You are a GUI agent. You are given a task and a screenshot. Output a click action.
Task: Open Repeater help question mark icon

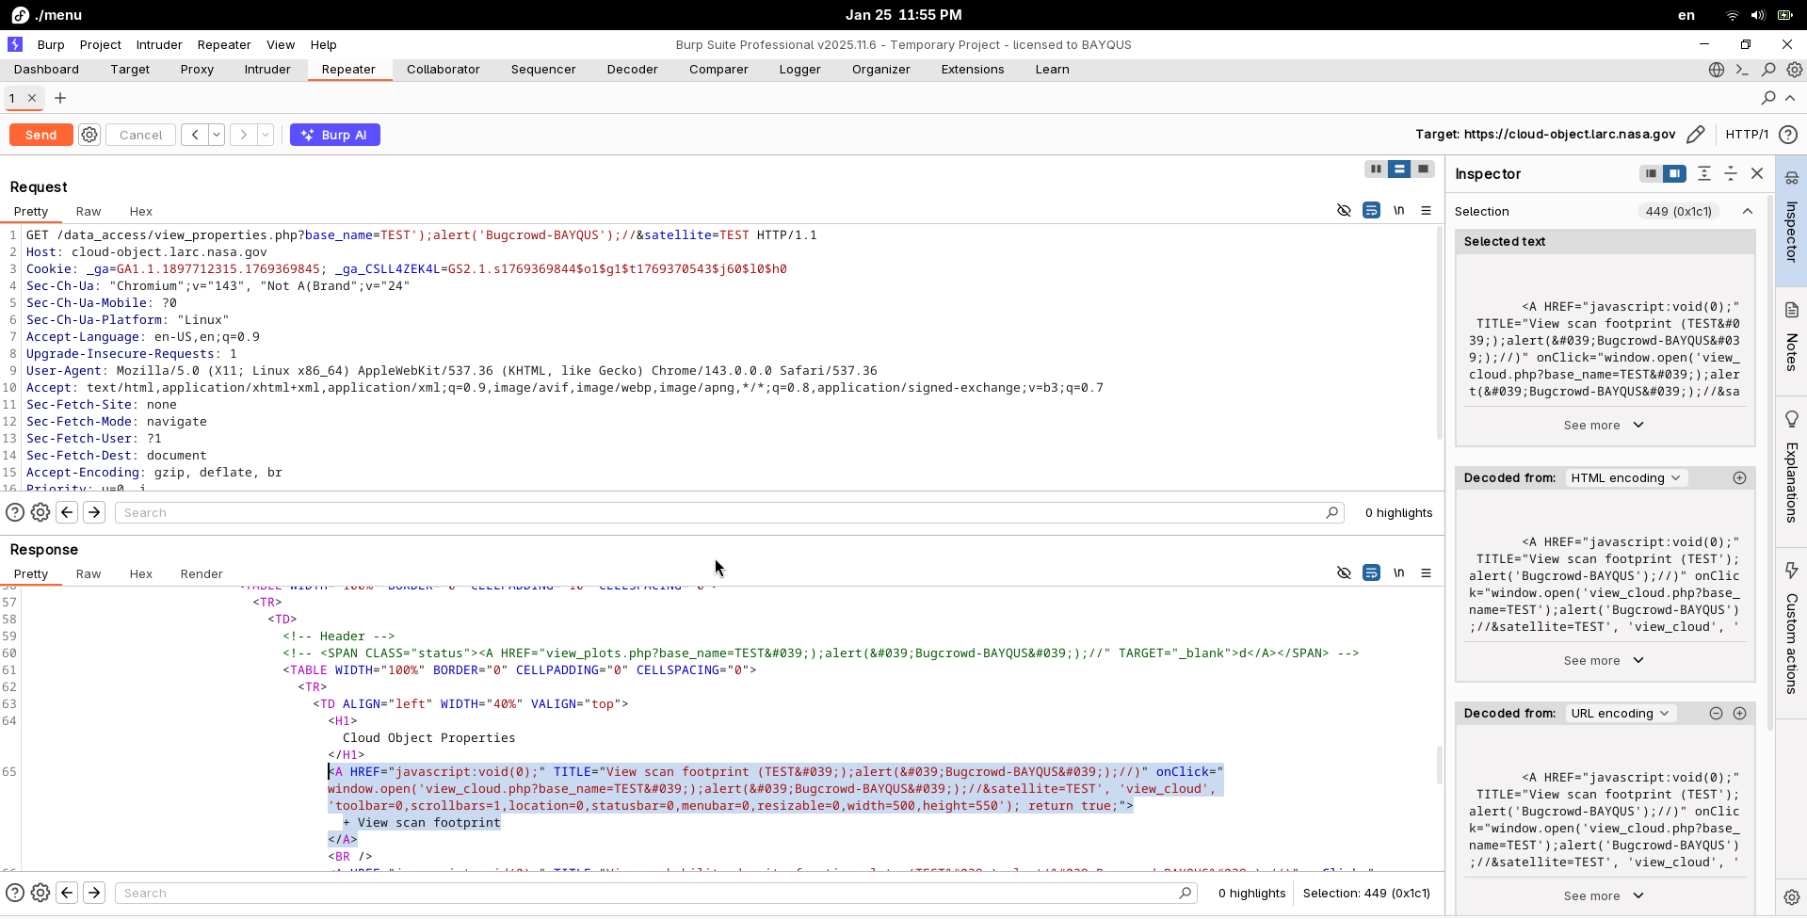pos(1788,135)
